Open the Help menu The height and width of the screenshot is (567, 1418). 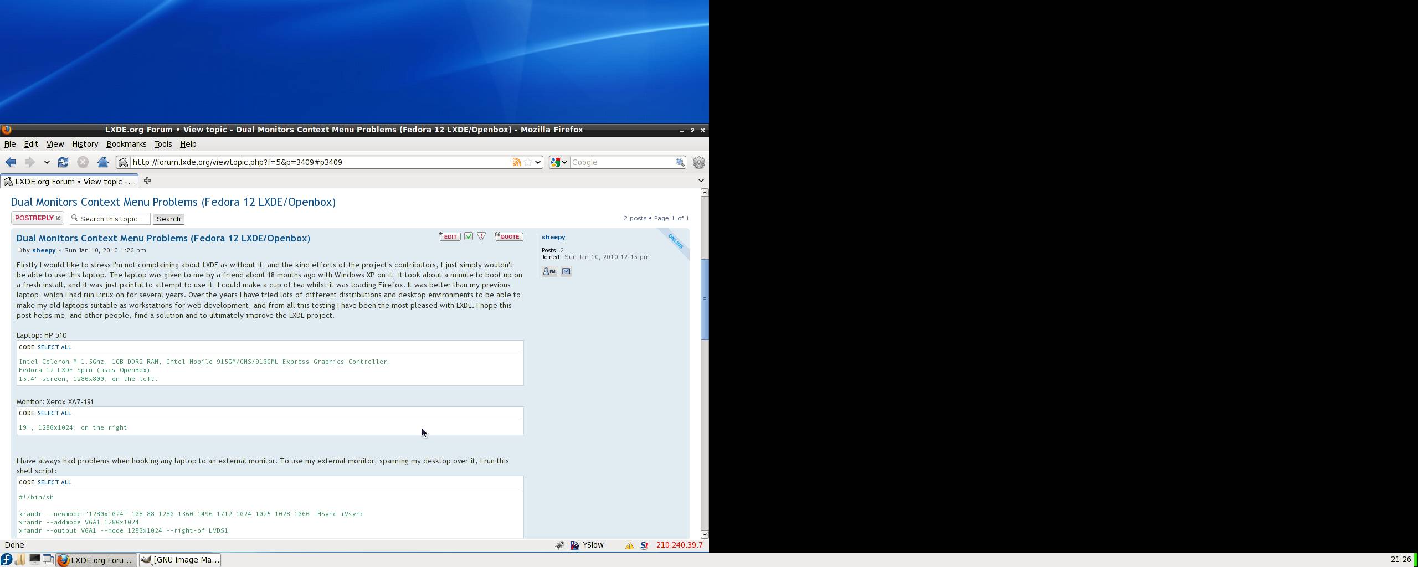pyautogui.click(x=188, y=144)
